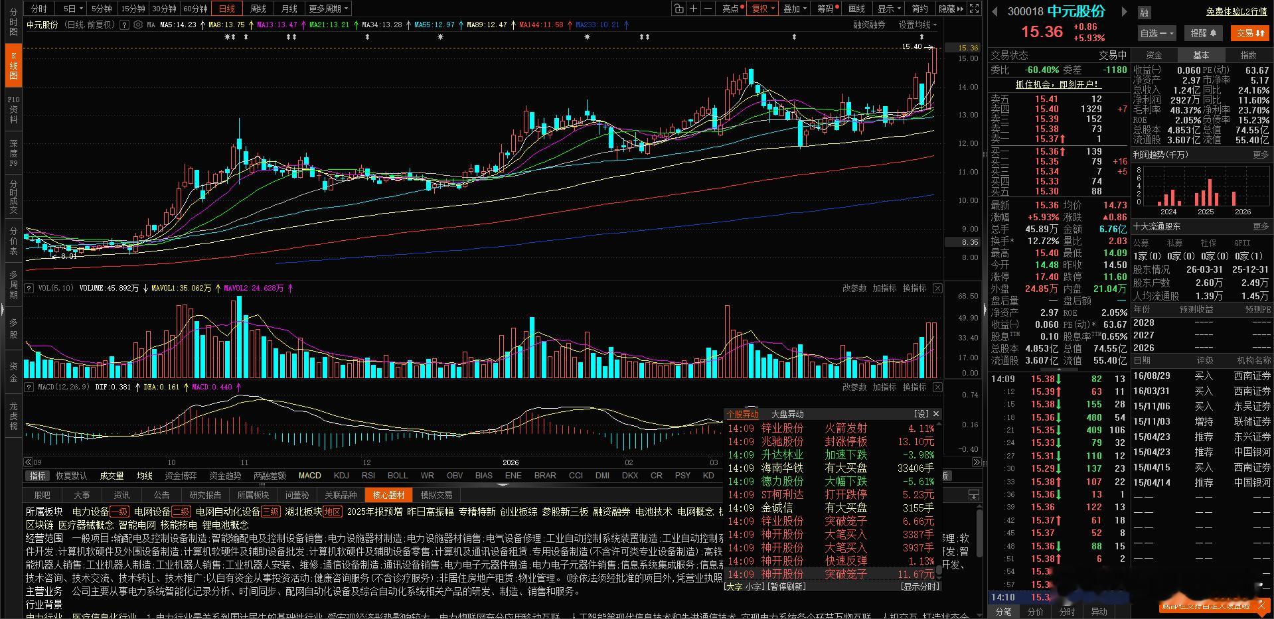Zoom out using the minus icon above the chart
The height and width of the screenshot is (619, 1274).
(708, 9)
